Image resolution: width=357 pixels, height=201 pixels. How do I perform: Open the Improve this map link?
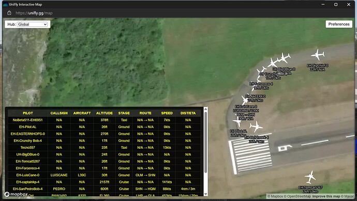click(326, 196)
